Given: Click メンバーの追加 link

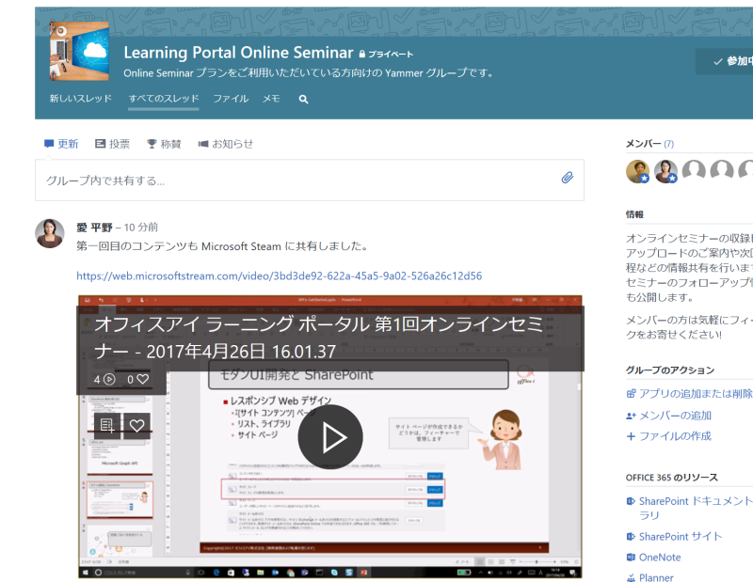Looking at the screenshot, I should click(x=668, y=416).
